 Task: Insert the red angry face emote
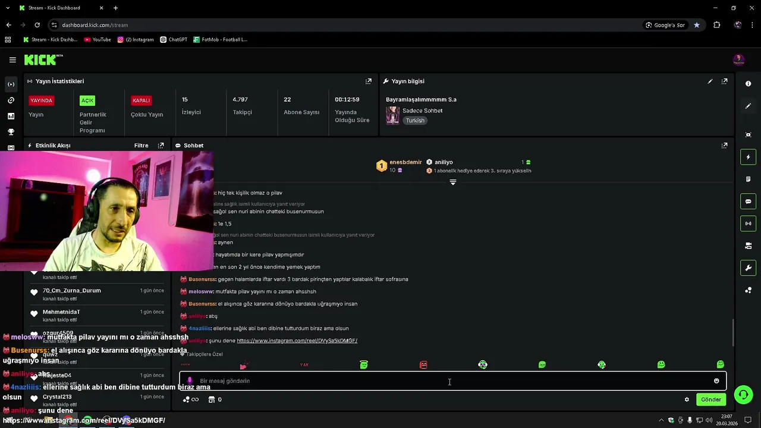pos(423,364)
